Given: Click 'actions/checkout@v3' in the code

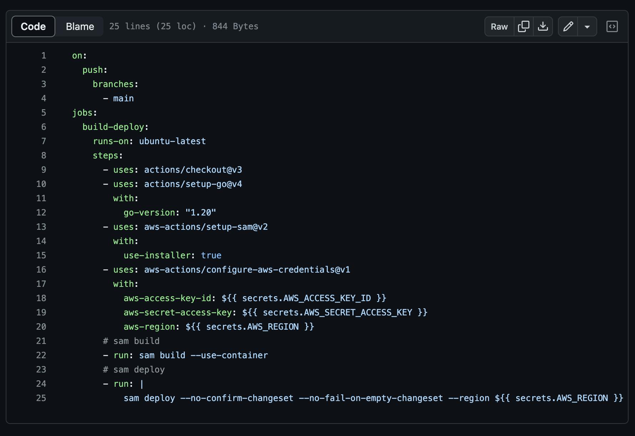Looking at the screenshot, I should (x=193, y=170).
